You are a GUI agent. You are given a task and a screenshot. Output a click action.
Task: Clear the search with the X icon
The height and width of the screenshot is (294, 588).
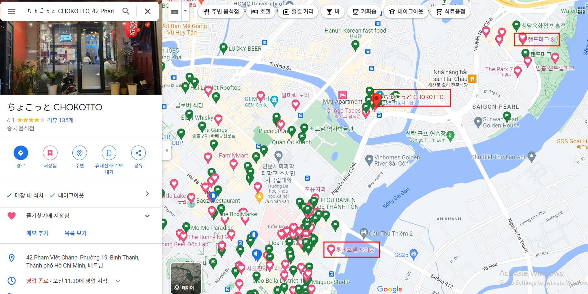tap(148, 11)
